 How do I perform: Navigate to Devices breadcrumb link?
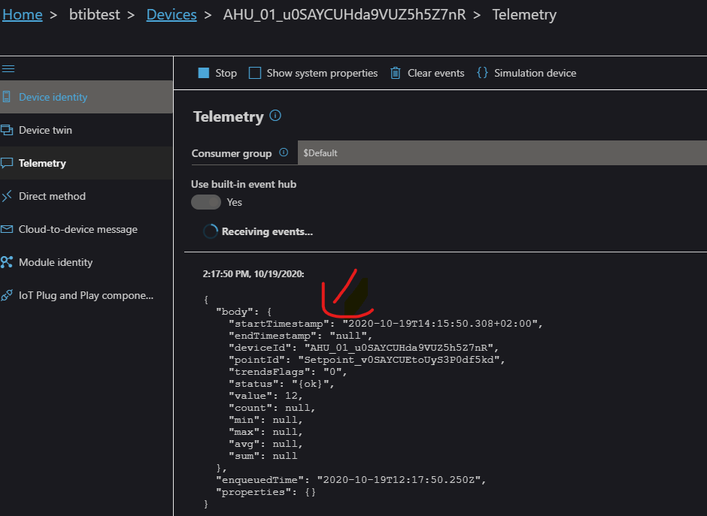(x=171, y=15)
